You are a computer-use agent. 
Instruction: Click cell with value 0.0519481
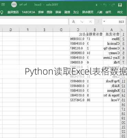point(78,95)
